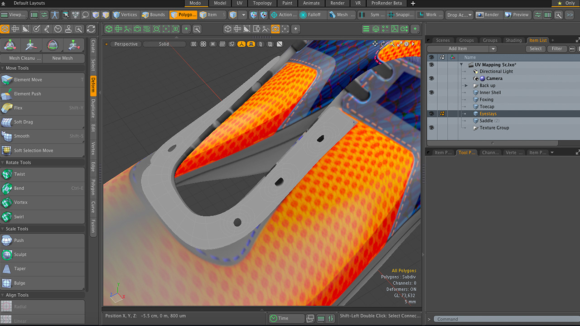Select the Swirl tool
The width and height of the screenshot is (580, 326).
(x=43, y=216)
